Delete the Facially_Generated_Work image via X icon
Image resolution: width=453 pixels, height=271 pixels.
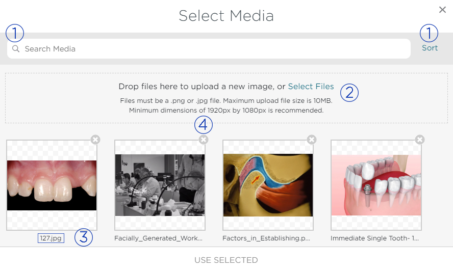pos(204,140)
